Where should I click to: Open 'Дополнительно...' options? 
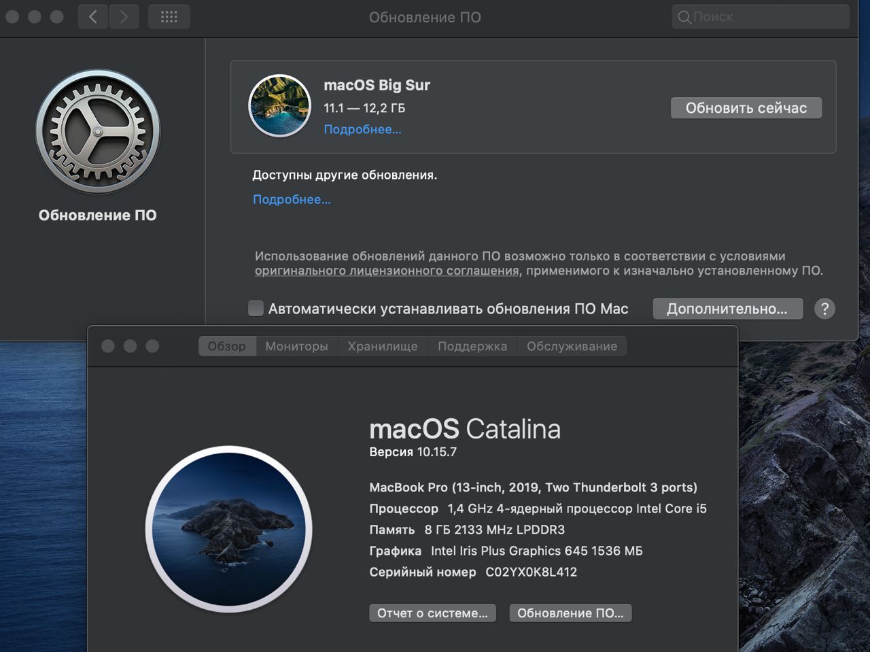(x=727, y=309)
